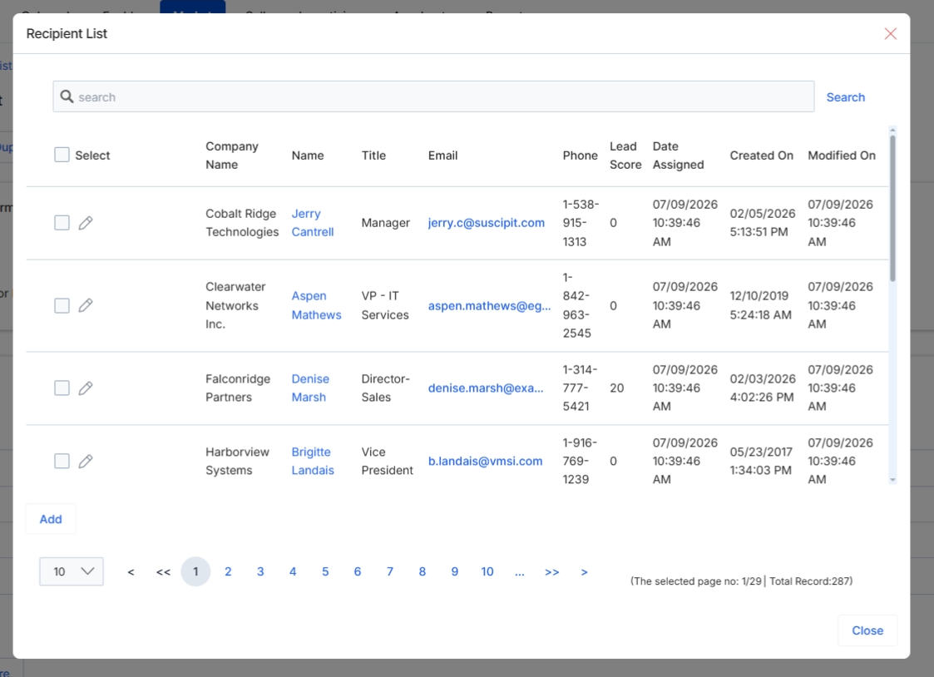Go to page 7 in pagination

pyautogui.click(x=390, y=571)
